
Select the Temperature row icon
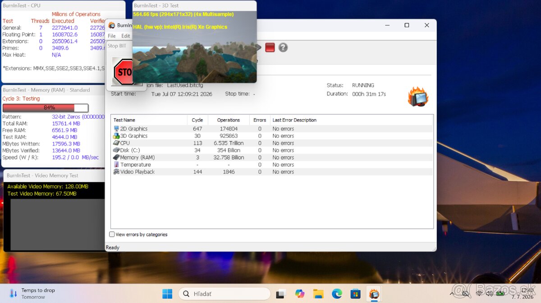click(116, 165)
